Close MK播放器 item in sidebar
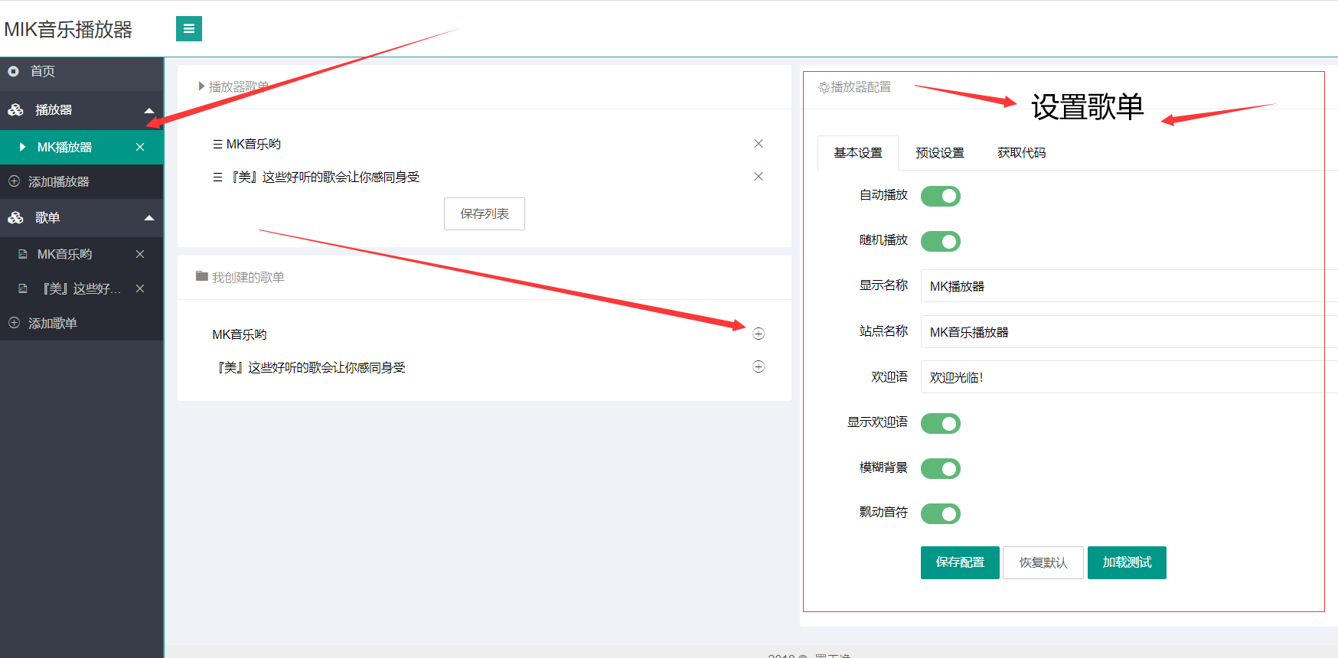This screenshot has height=658, width=1338. (x=140, y=147)
